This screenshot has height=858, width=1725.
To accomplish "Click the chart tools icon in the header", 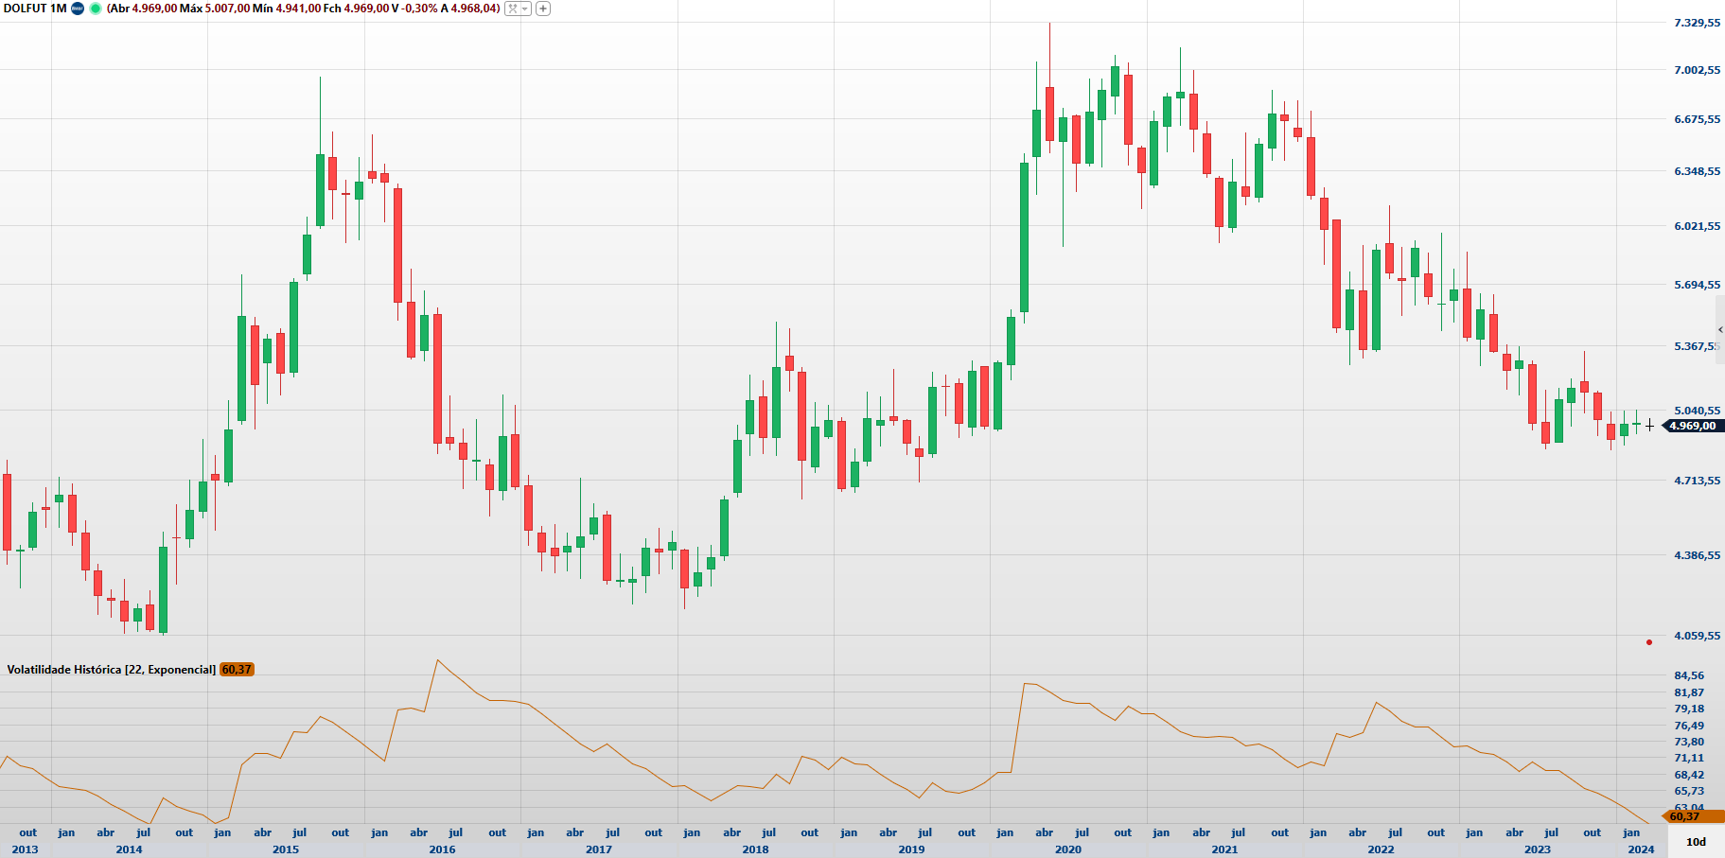I will (513, 9).
